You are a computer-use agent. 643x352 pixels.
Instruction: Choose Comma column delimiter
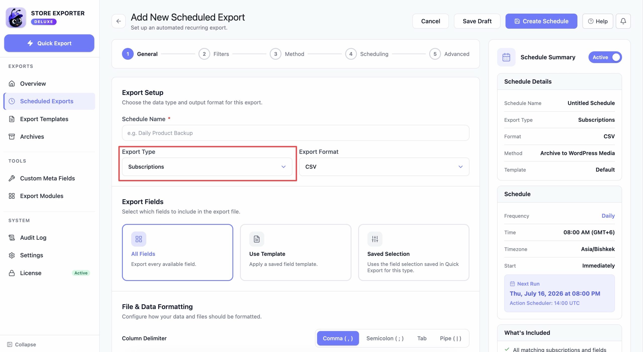coord(338,338)
